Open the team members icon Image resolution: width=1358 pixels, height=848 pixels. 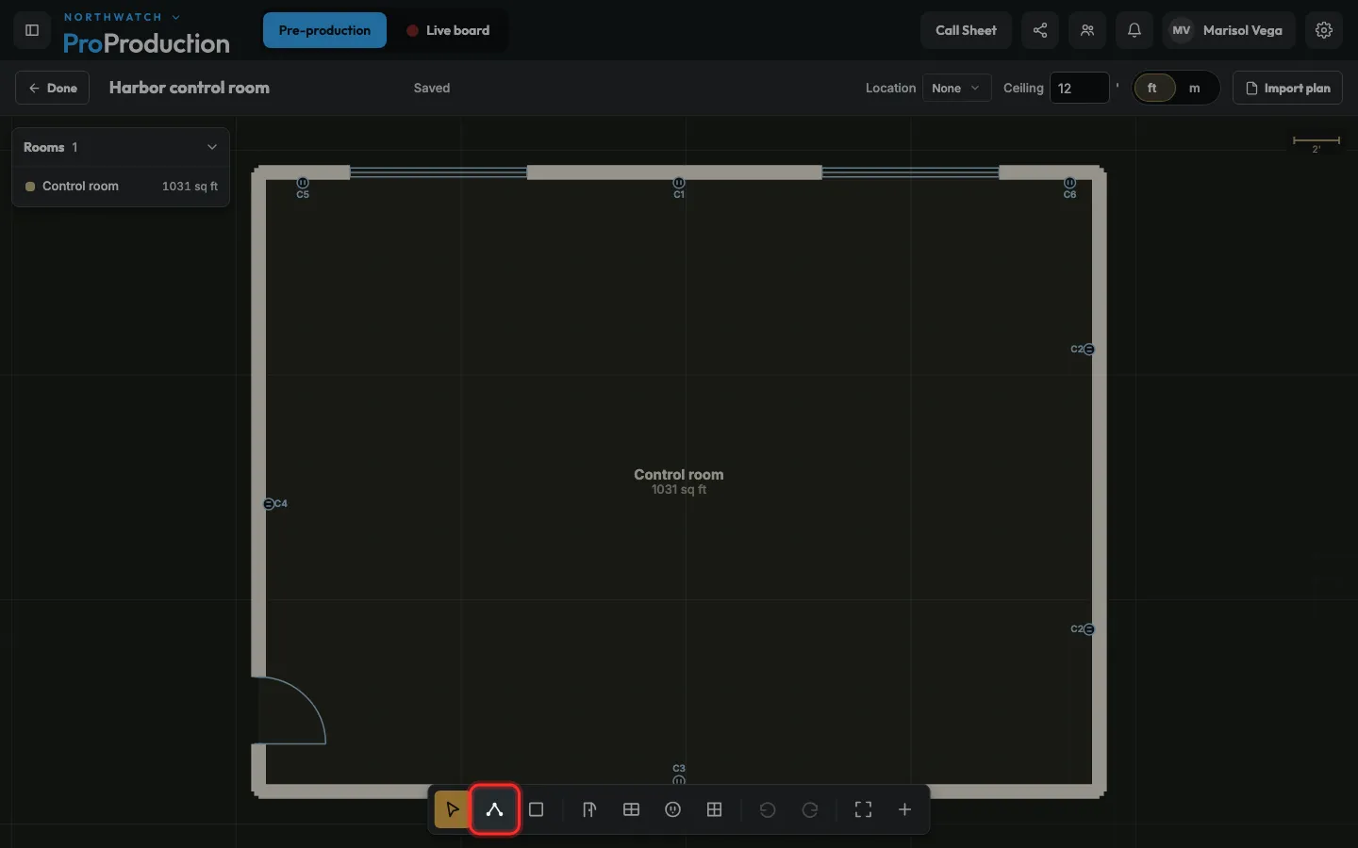[1087, 30]
